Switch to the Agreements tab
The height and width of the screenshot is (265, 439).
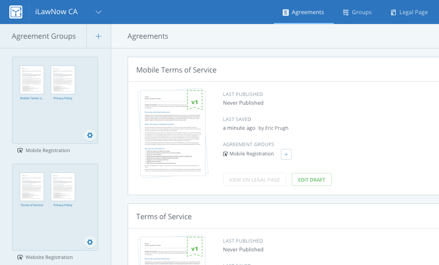[x=304, y=12]
